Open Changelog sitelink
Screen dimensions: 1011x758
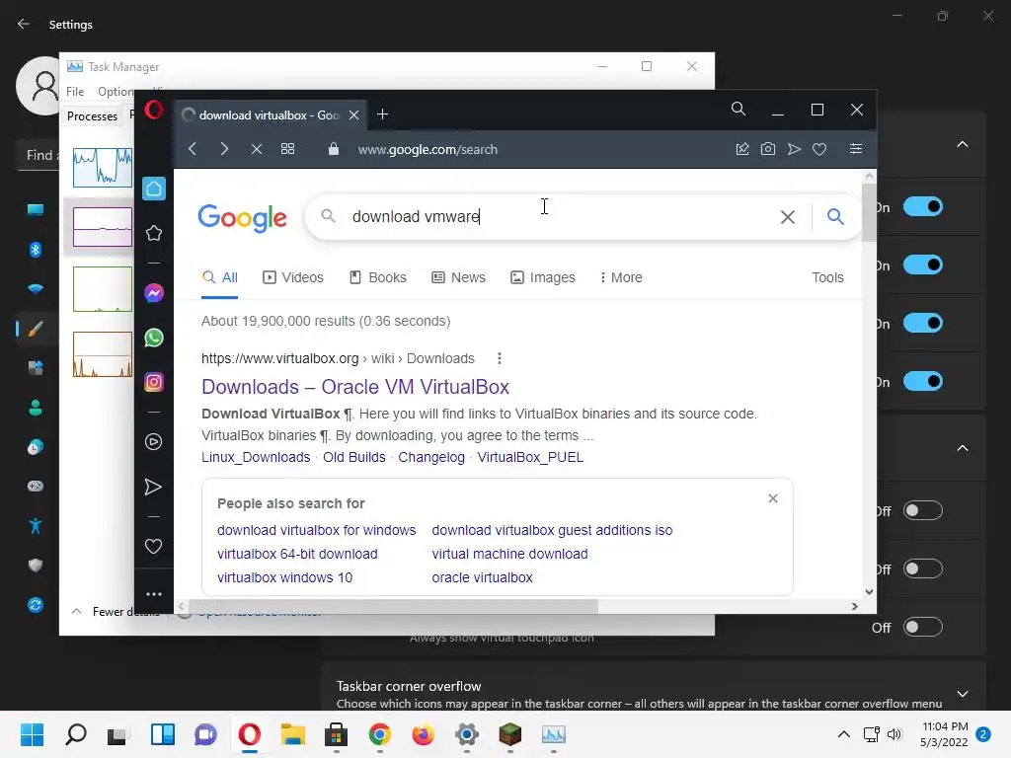pos(431,457)
